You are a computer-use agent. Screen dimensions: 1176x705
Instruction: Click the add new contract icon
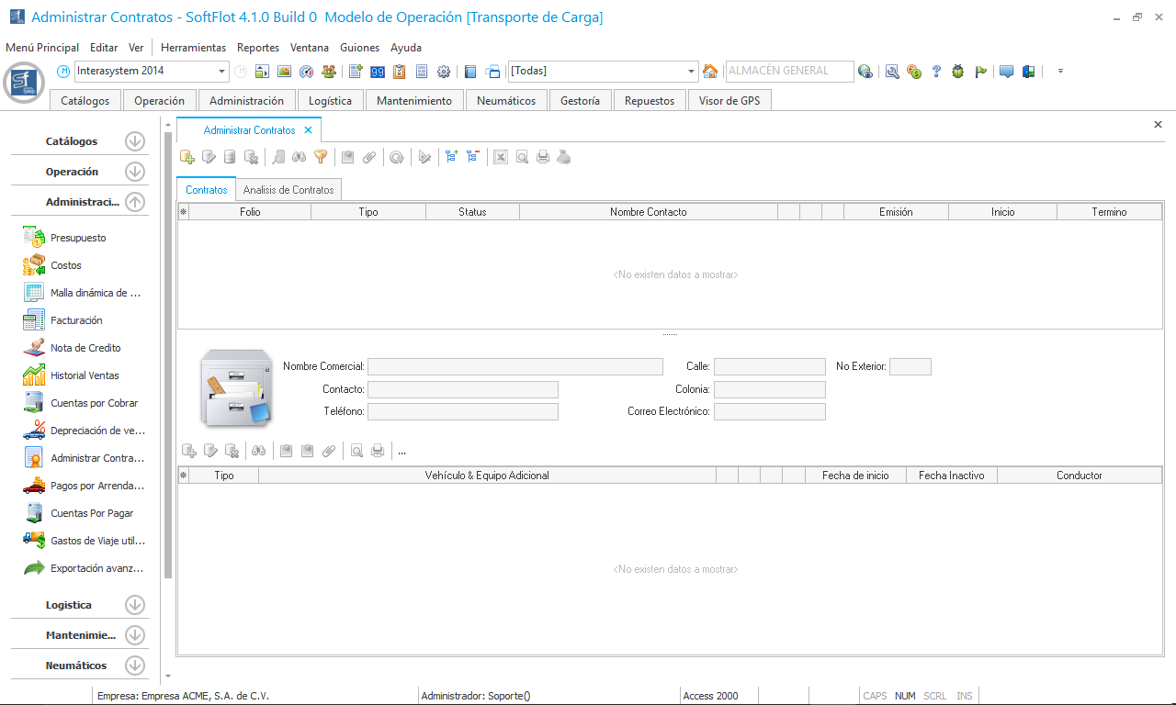pos(187,157)
